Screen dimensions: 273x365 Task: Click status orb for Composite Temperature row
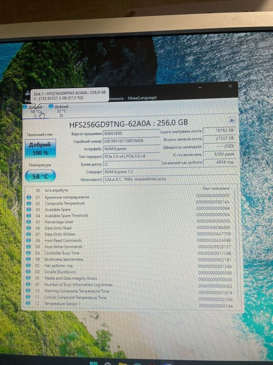pyautogui.click(x=29, y=203)
